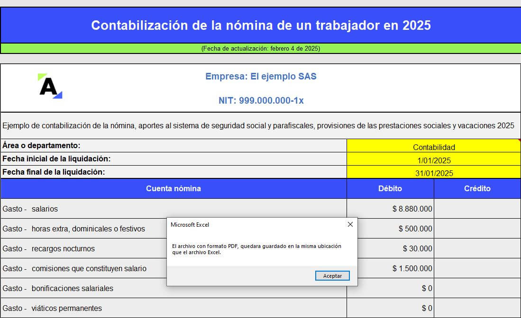521x318 pixels.
Task: Click the green update date banner
Action: (x=261, y=48)
